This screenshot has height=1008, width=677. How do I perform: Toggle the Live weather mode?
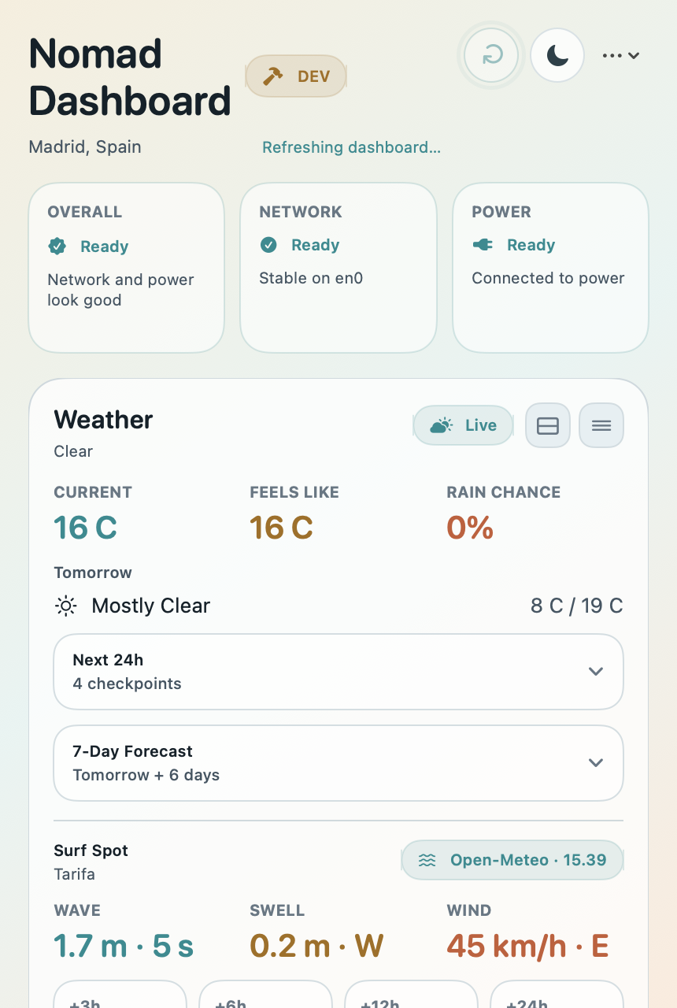coord(463,425)
